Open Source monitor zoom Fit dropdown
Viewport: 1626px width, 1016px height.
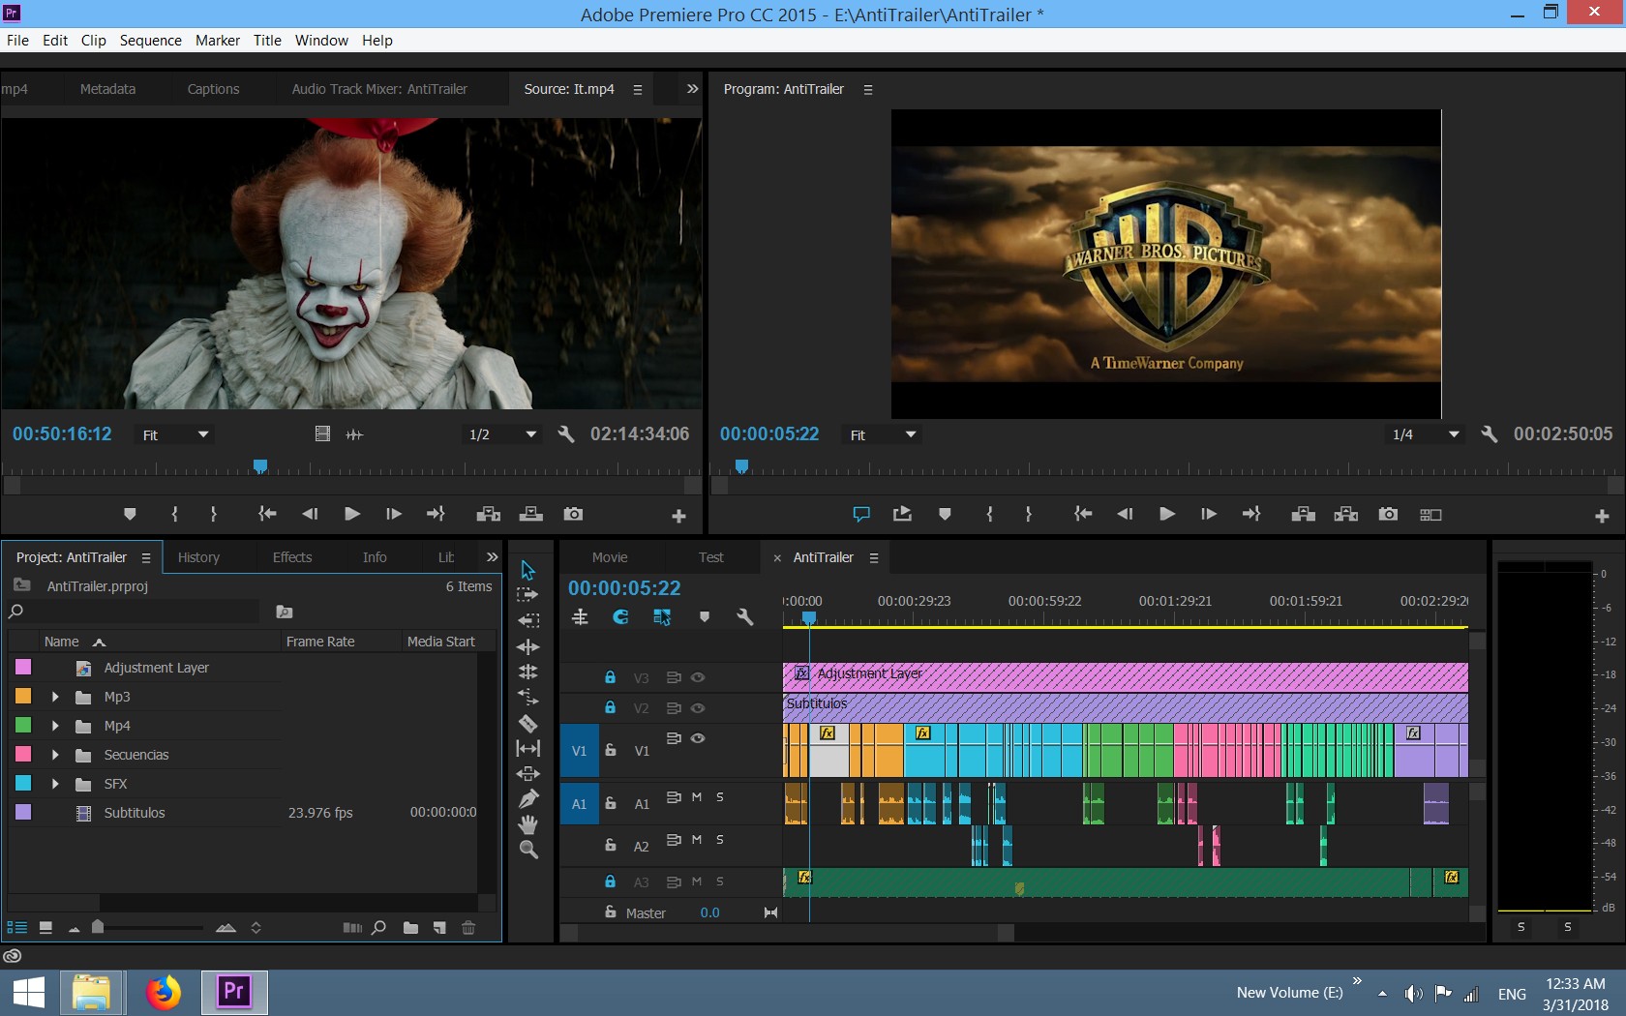175,434
